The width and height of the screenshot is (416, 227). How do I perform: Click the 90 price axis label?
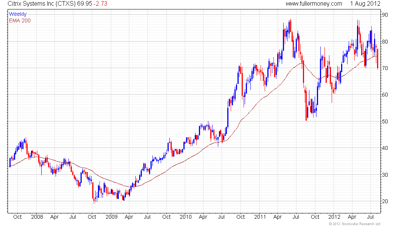click(x=385, y=15)
